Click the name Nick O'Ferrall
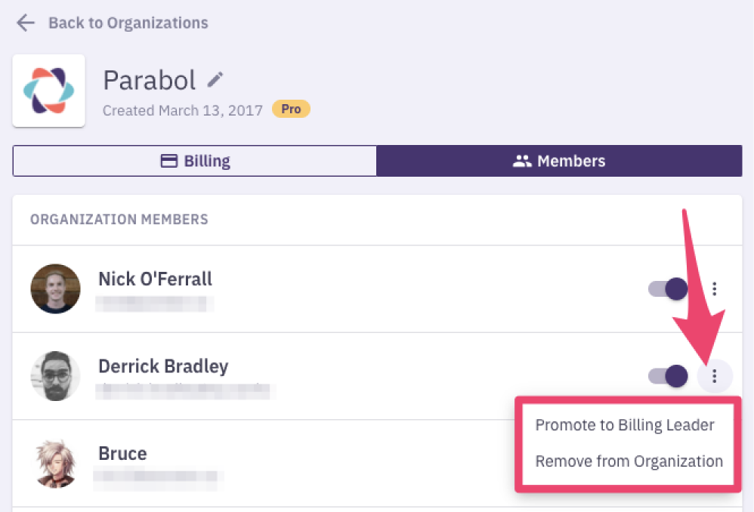Screen dimensions: 754x512 [155, 279]
